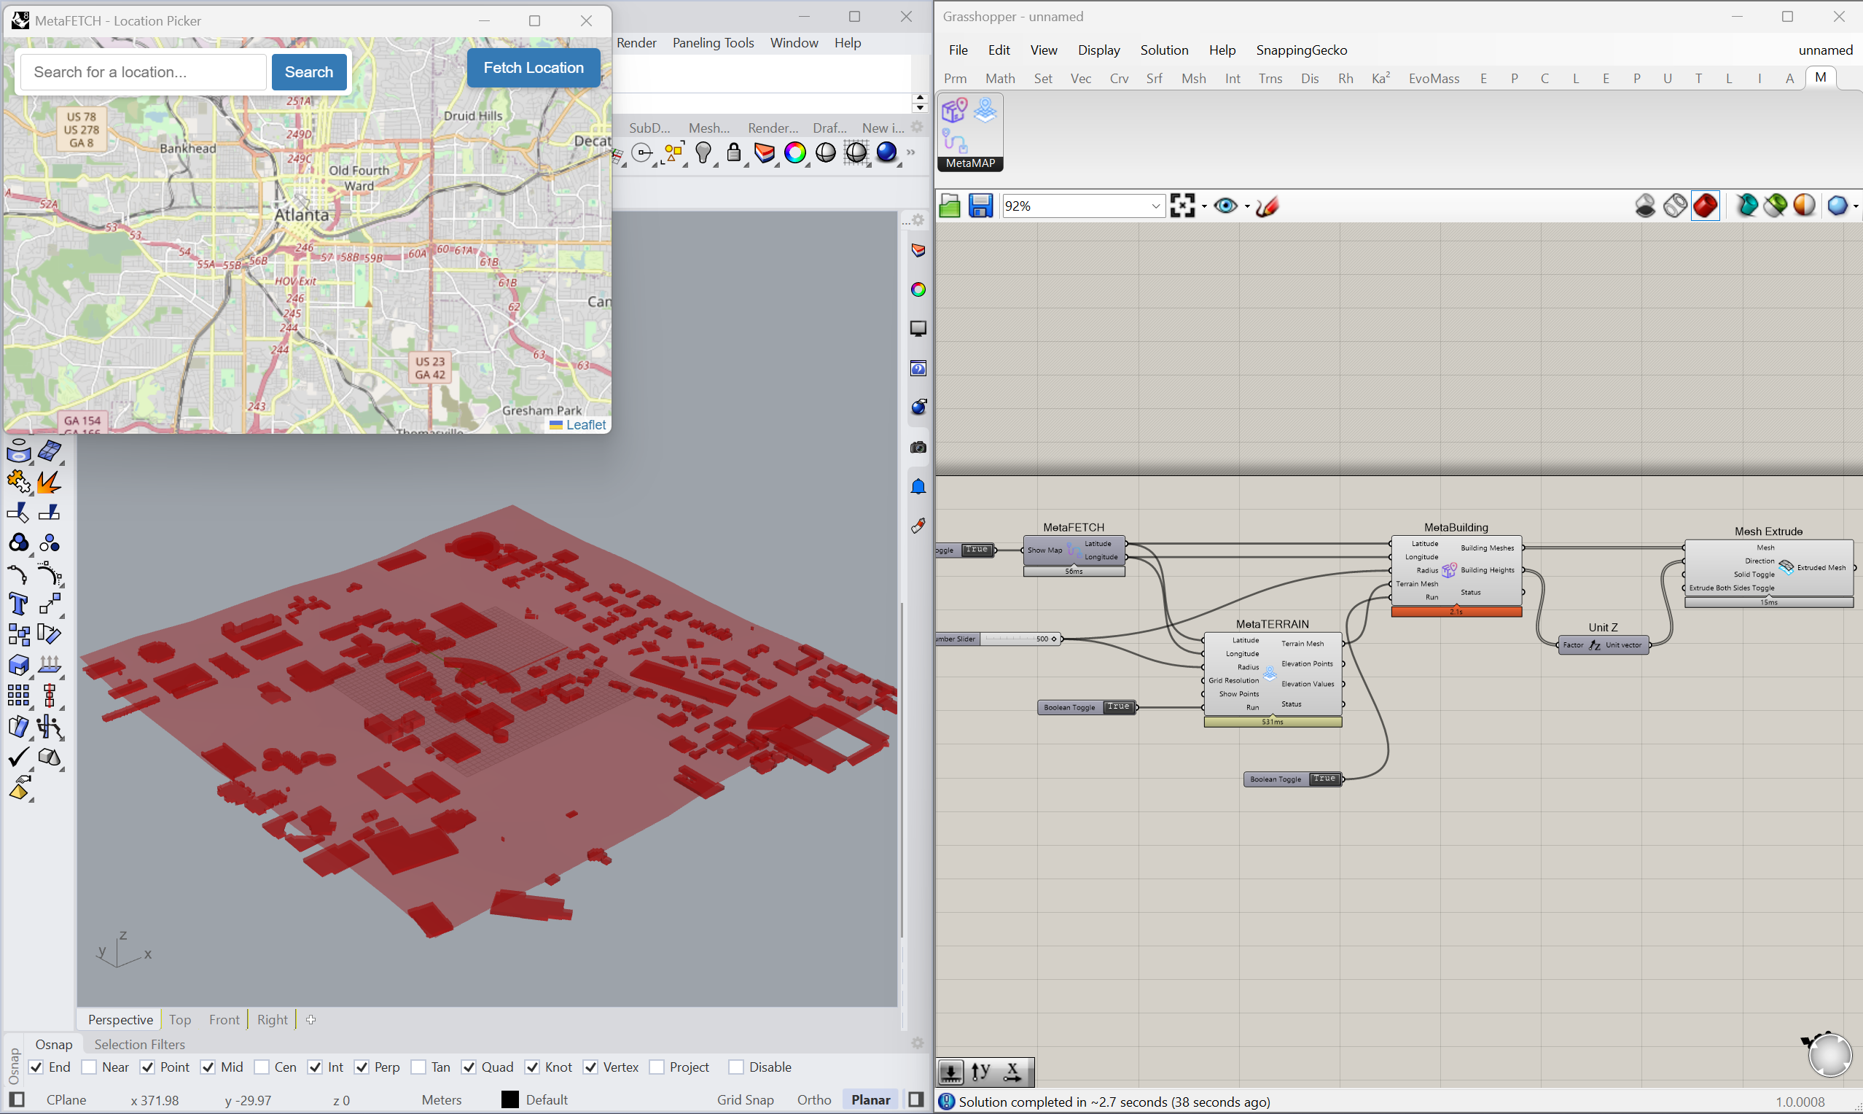Switch to the Top viewport tab
The image size is (1863, 1114).
180,1019
